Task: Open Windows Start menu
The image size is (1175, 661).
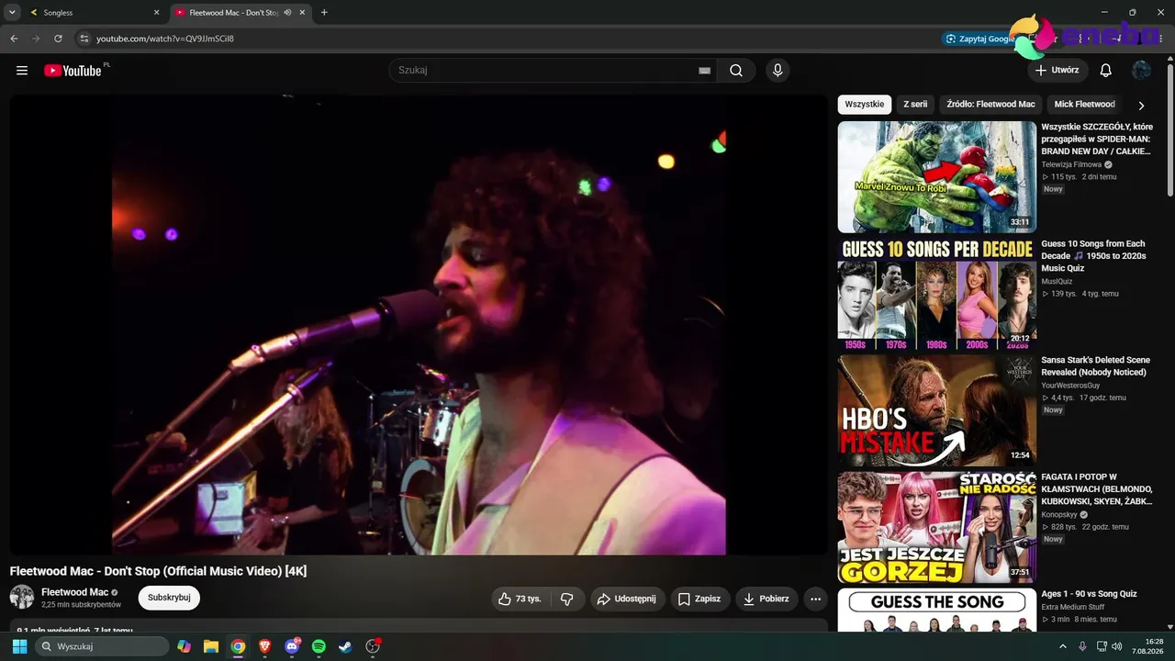Action: coord(19,646)
